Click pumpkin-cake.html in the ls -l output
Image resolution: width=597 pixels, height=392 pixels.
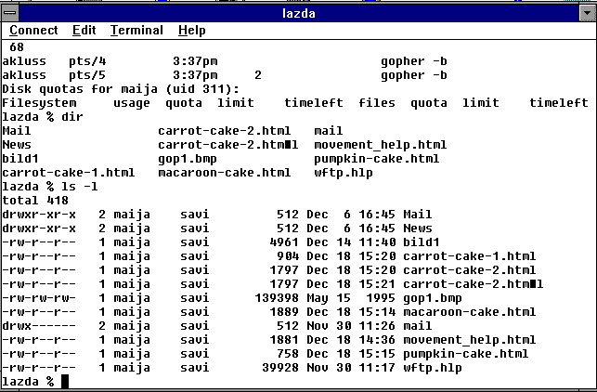tap(460, 354)
